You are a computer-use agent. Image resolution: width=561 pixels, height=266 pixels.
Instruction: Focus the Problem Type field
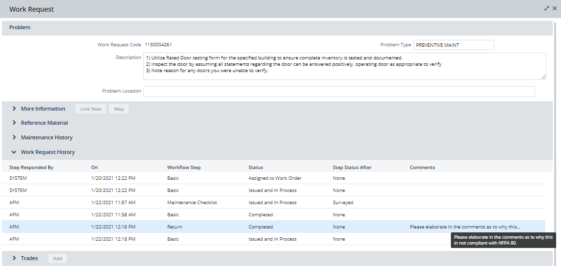tap(454, 45)
